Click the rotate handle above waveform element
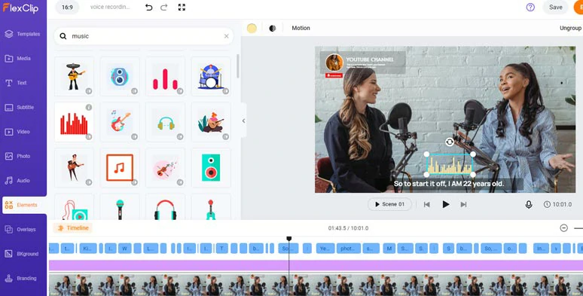This screenshot has height=296, width=583. pos(450,142)
